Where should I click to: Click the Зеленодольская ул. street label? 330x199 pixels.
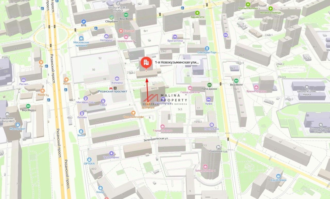coord(156,139)
